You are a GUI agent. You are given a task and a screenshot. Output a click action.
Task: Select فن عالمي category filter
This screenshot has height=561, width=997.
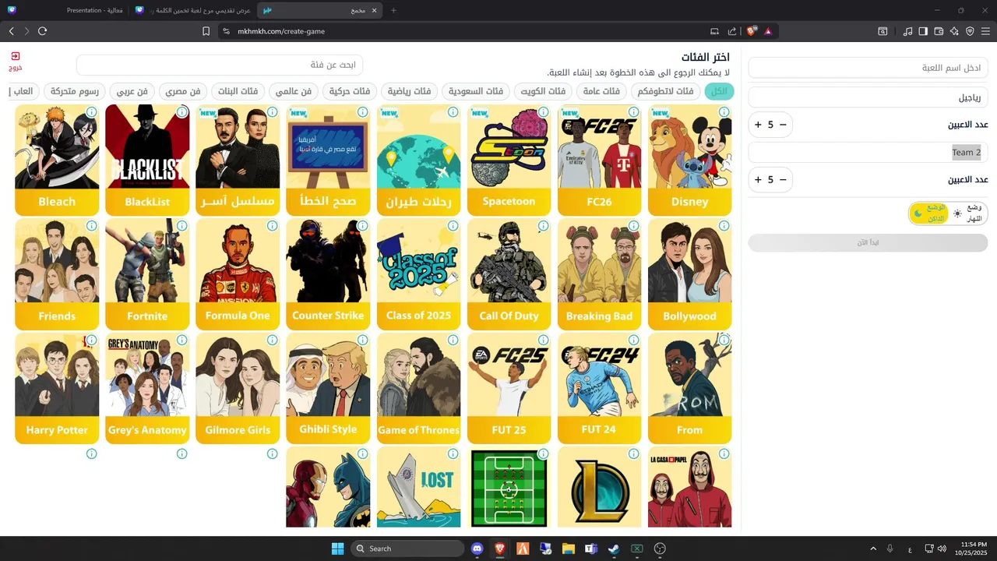(294, 91)
